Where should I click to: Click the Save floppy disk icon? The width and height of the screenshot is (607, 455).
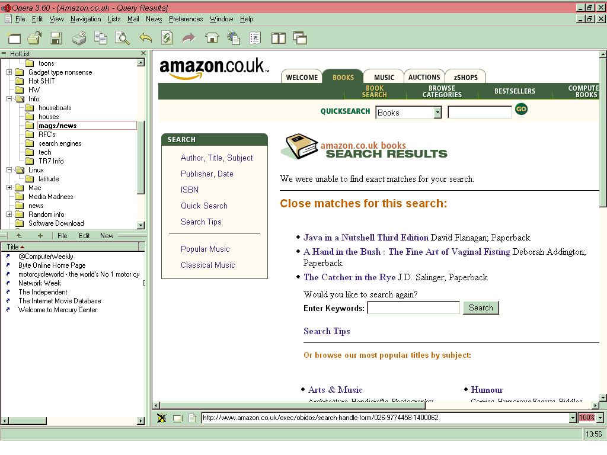coord(56,38)
